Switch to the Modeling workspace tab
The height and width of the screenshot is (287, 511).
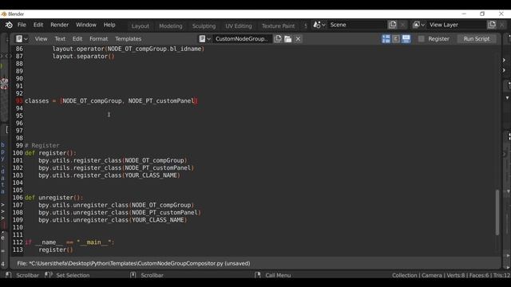pos(171,26)
